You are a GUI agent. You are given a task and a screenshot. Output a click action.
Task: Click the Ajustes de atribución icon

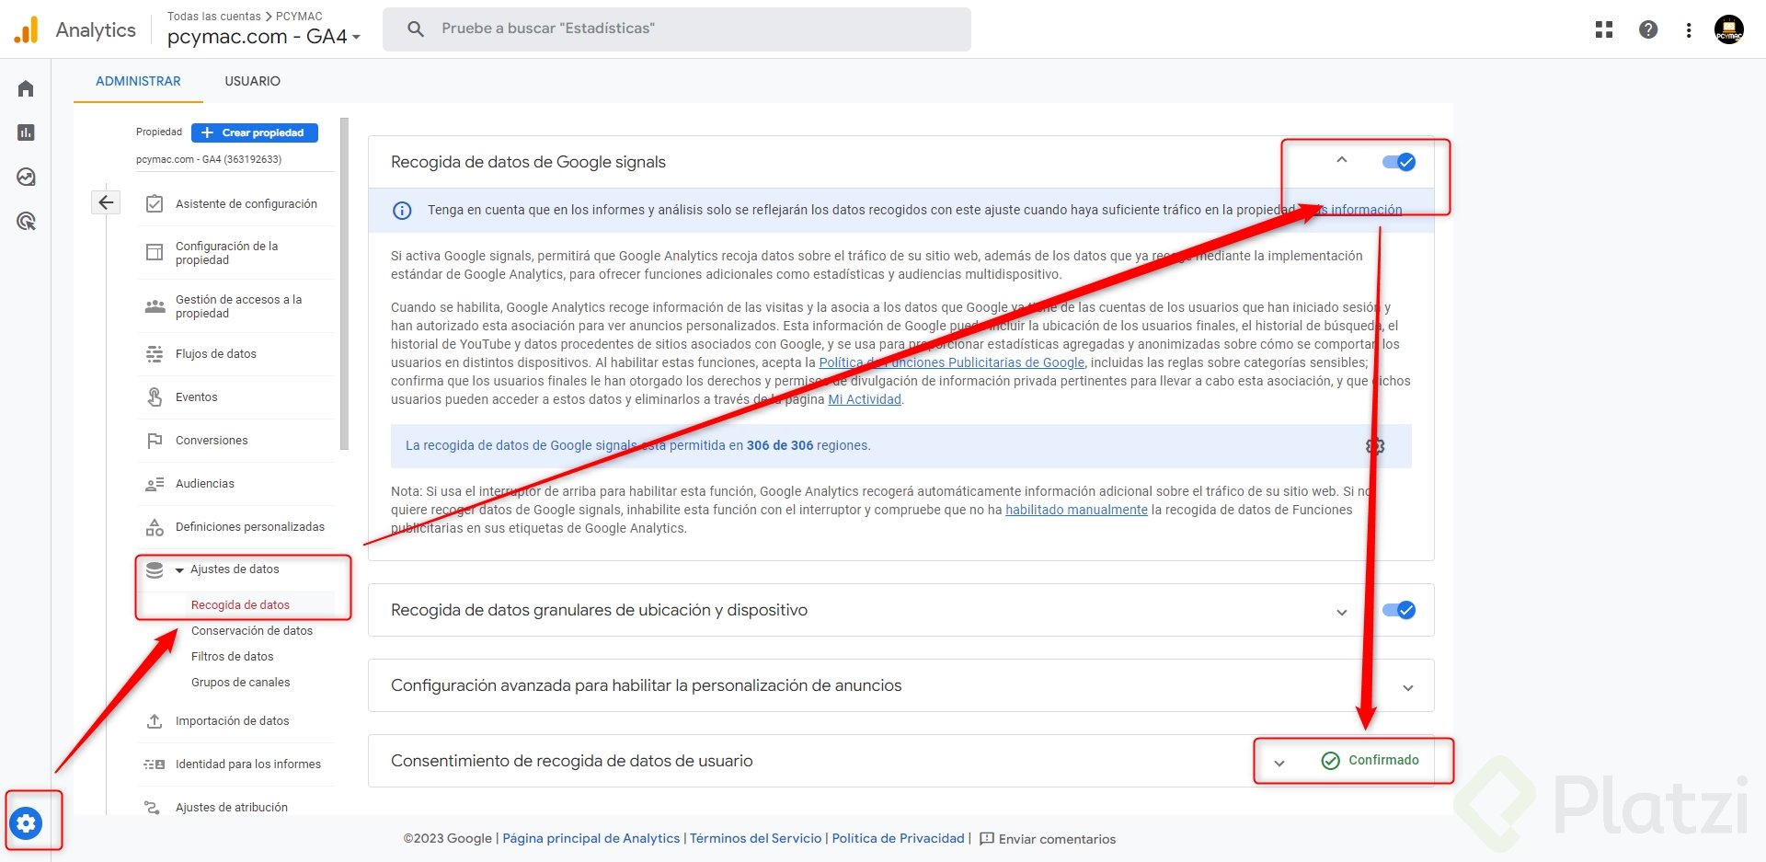pyautogui.click(x=153, y=808)
